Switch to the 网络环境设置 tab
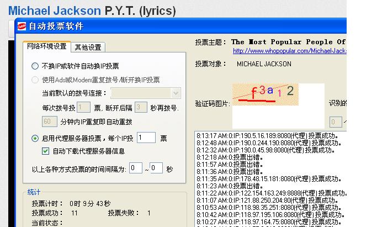Image resolution: width=377 pixels, height=227 pixels. (x=47, y=46)
